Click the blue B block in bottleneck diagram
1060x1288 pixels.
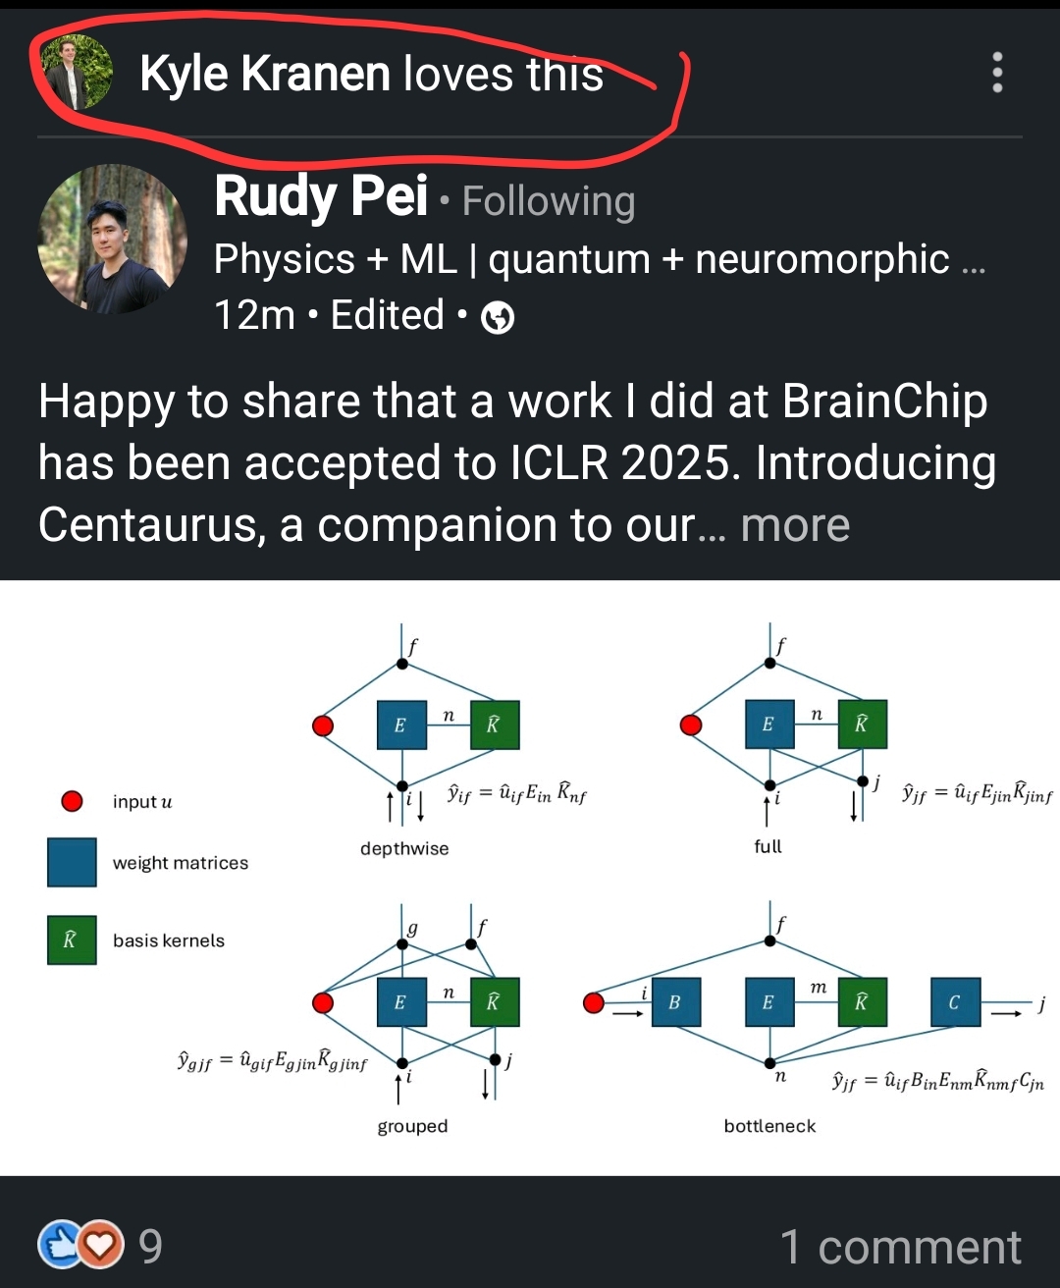675,1002
